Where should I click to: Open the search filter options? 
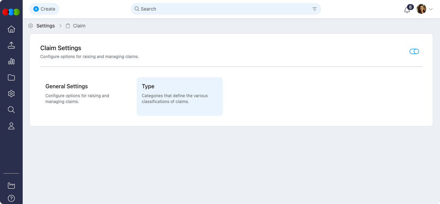point(315,9)
